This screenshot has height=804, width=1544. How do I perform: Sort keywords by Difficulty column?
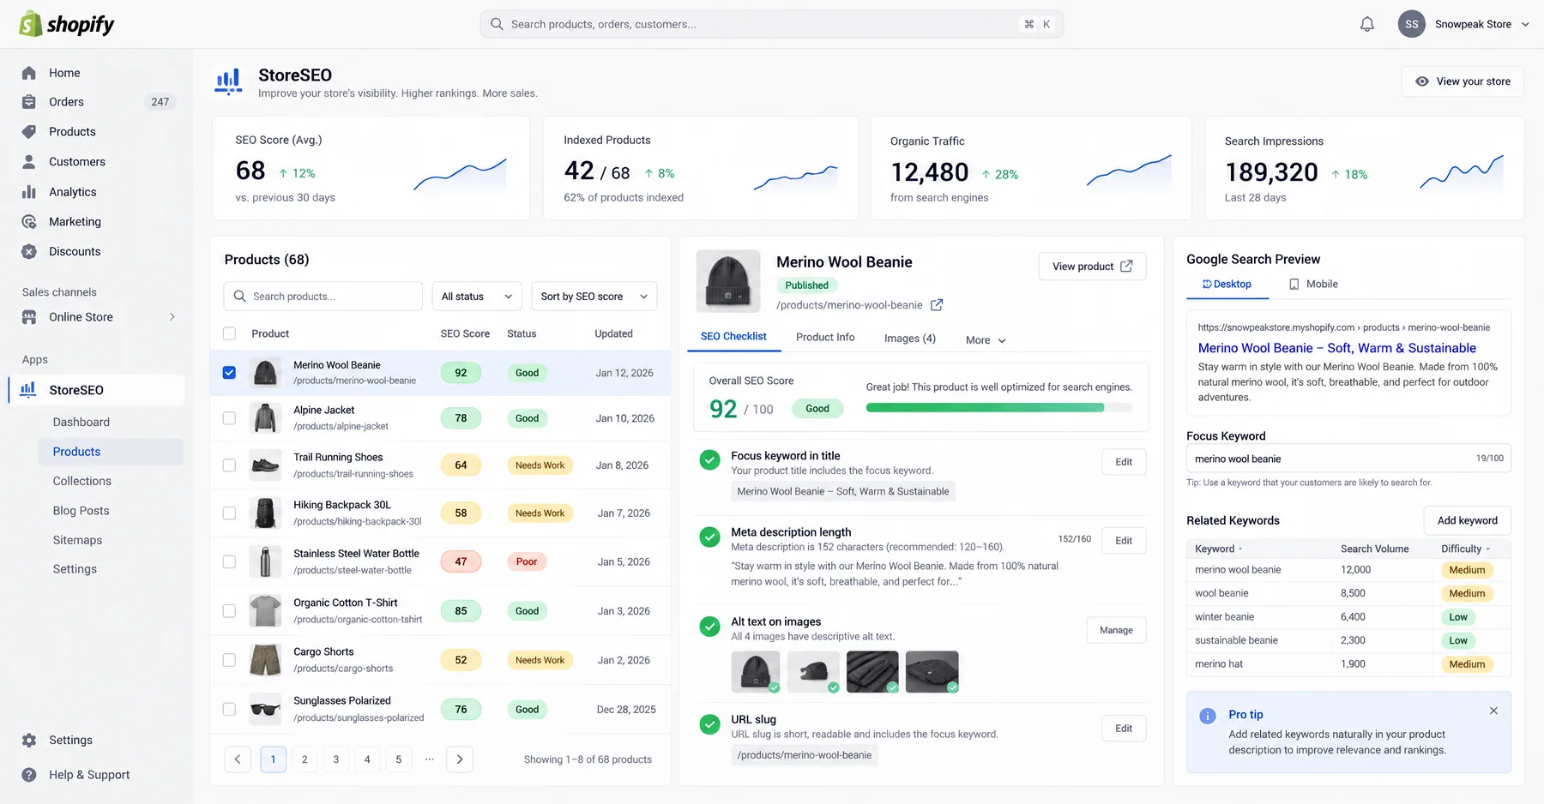point(1465,549)
